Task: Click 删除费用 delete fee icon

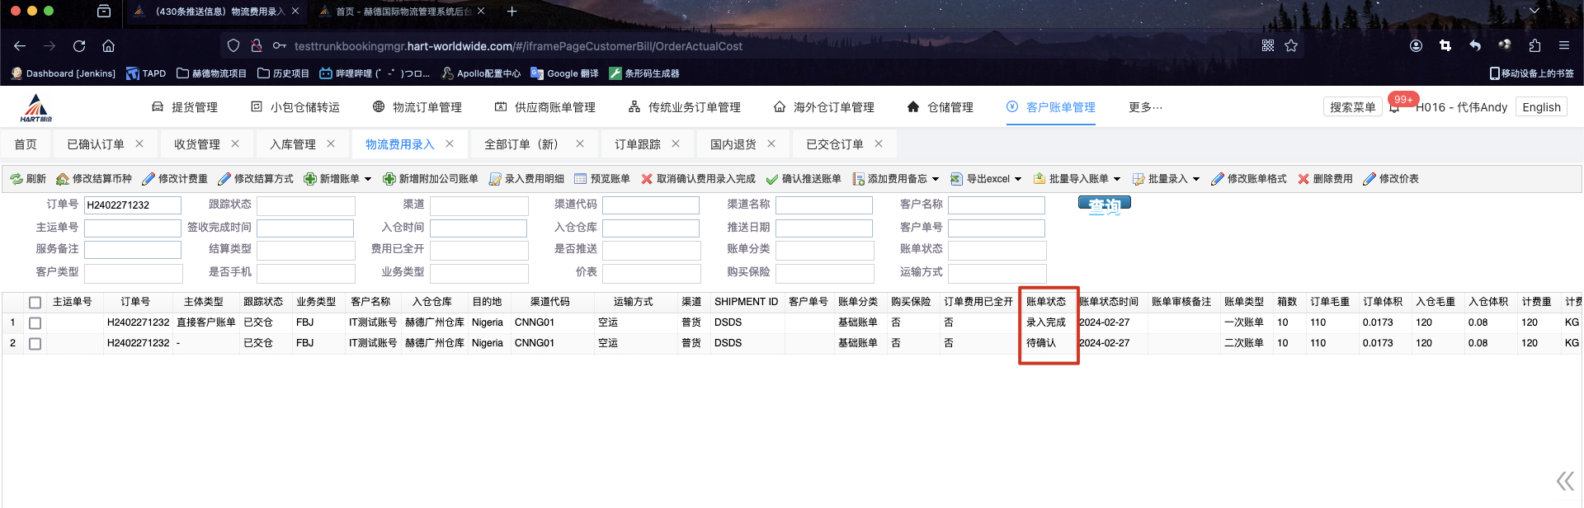Action: click(x=1303, y=179)
